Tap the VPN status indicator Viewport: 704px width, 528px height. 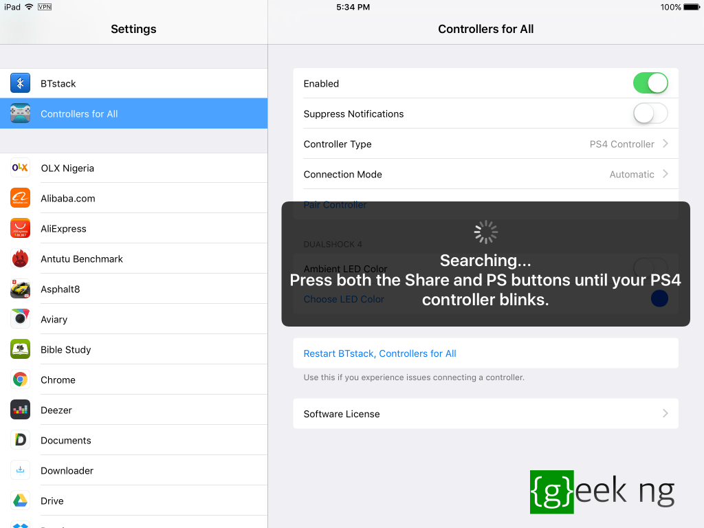(x=45, y=7)
